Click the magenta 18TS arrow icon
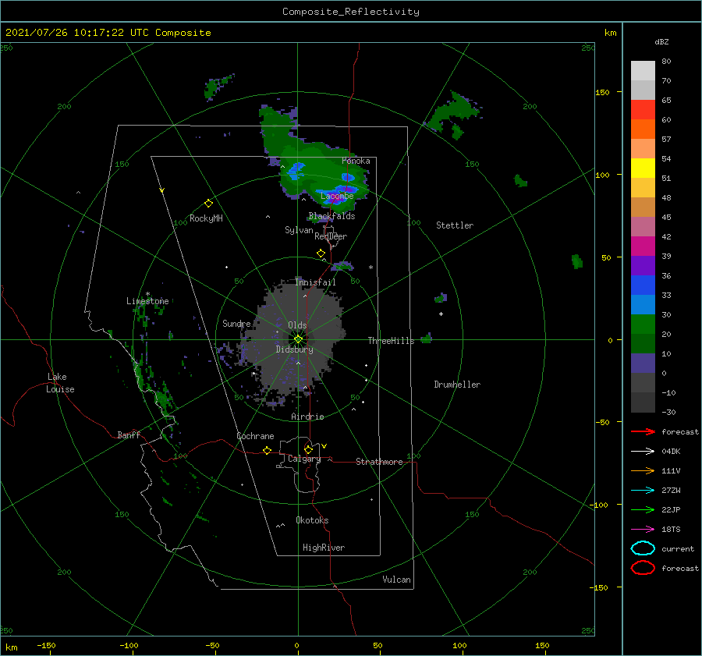This screenshot has height=656, width=702. pyautogui.click(x=643, y=530)
